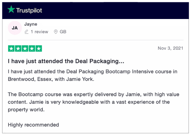Click the paragraph mentioning Brentwood, Essex
The image size is (191, 136).
tap(93, 75)
